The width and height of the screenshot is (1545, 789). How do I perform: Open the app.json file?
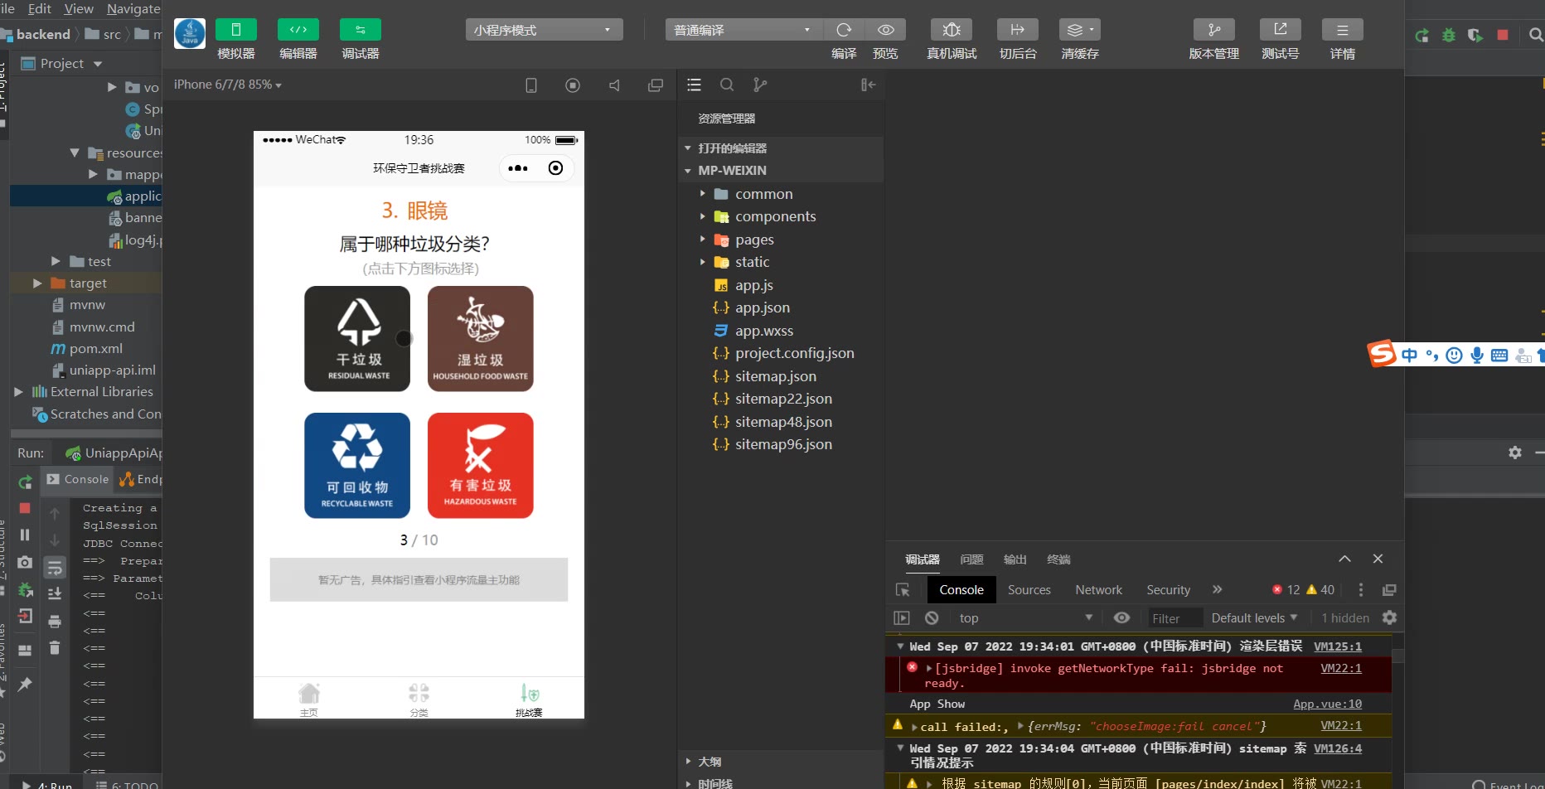point(781,307)
